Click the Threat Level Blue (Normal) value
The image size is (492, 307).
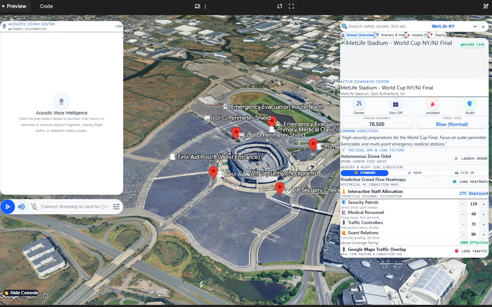tap(452, 124)
